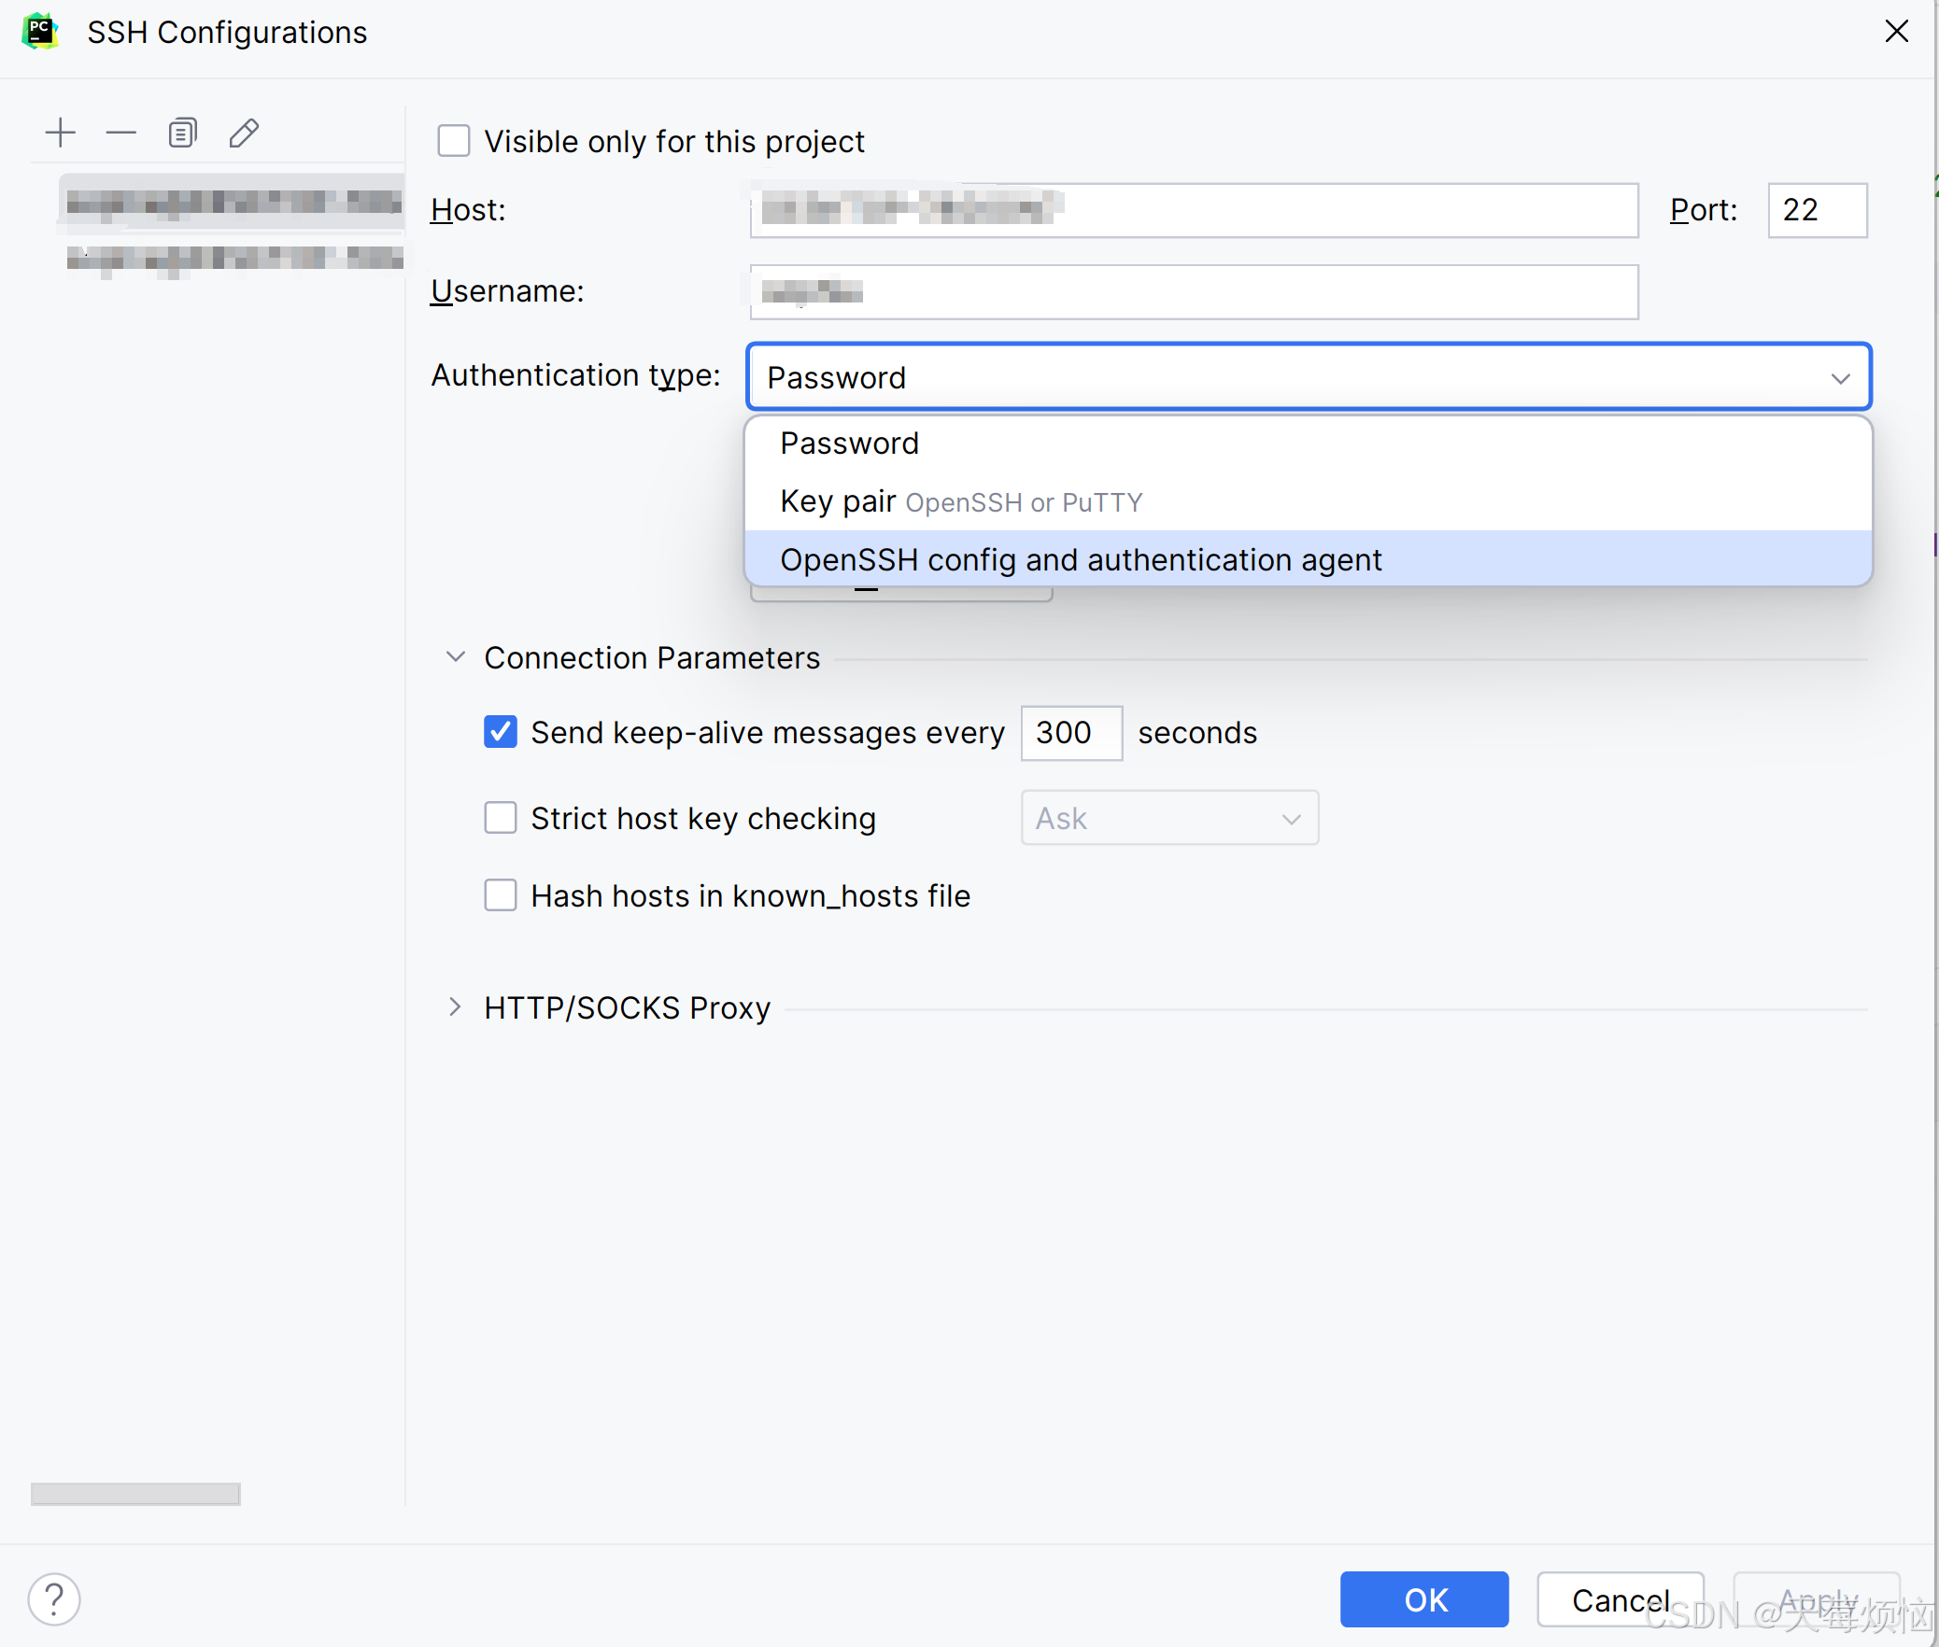This screenshot has width=1939, height=1647.
Task: Toggle Visible only for this project
Action: click(x=454, y=141)
